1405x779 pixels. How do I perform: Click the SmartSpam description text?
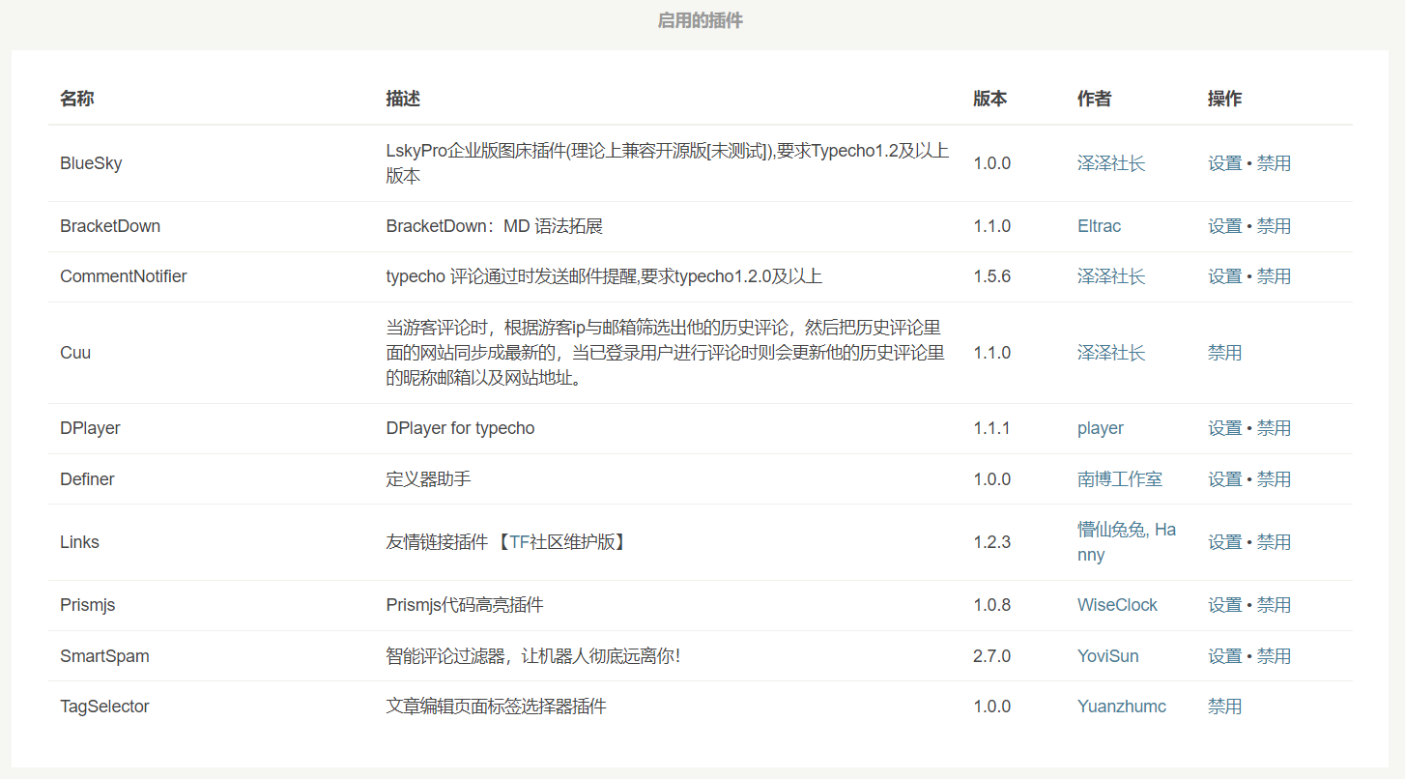pos(533,656)
